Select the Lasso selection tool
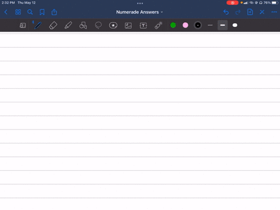The width and height of the screenshot is (280, 210). (98, 25)
